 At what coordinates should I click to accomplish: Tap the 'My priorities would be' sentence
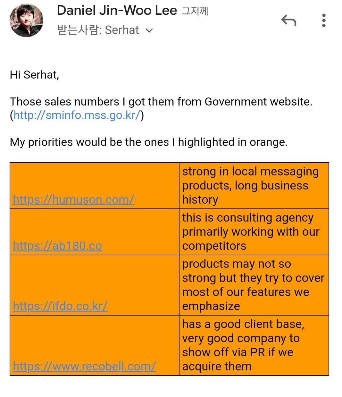148,142
